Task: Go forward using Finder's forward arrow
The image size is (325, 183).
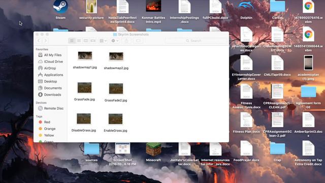Action: pyautogui.click(x=46, y=41)
